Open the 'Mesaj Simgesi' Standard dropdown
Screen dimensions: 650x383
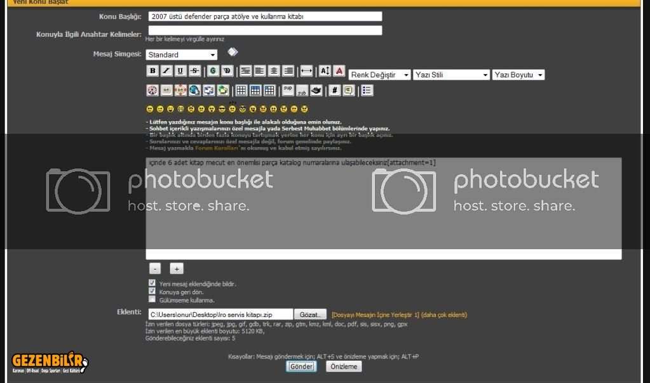(181, 55)
